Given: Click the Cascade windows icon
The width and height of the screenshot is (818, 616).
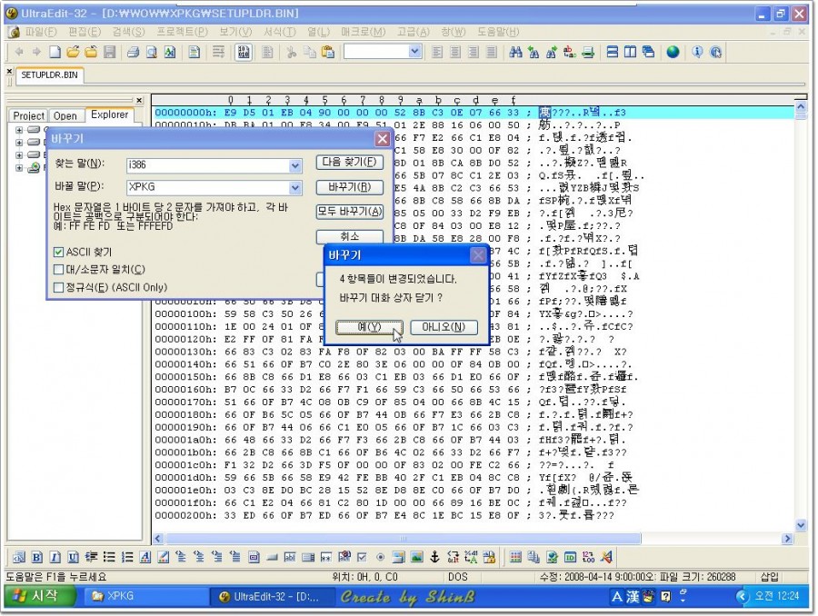Looking at the screenshot, I should click(x=648, y=52).
